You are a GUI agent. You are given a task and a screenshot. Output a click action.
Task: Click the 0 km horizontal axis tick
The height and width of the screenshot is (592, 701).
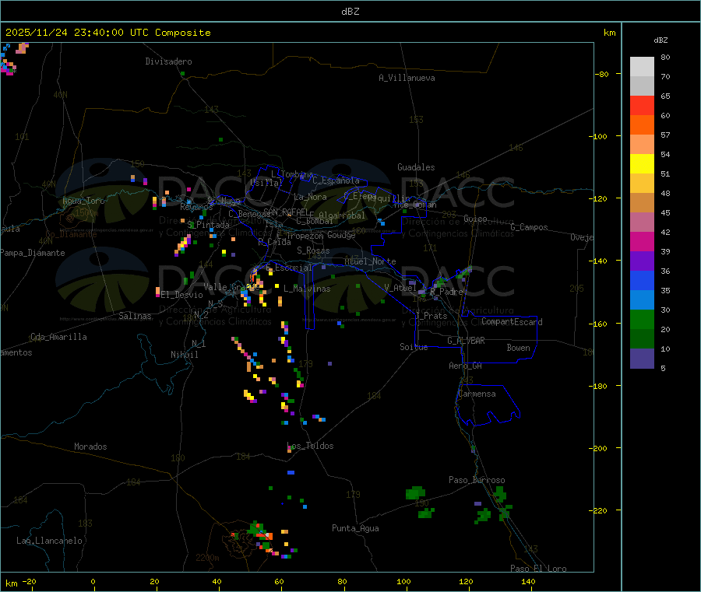click(x=93, y=581)
